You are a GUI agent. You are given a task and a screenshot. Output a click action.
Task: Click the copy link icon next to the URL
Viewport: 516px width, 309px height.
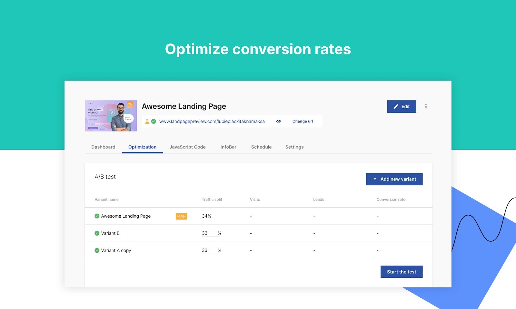click(x=278, y=121)
